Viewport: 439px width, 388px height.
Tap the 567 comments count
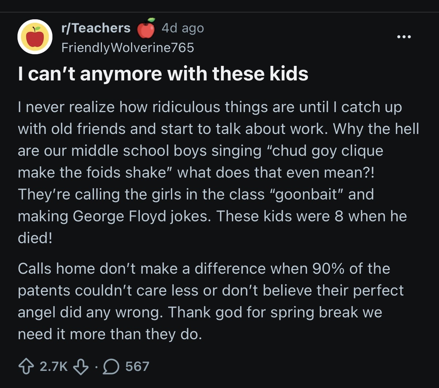pyautogui.click(x=137, y=367)
